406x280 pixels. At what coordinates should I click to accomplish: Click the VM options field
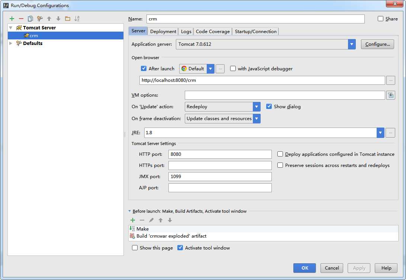point(285,95)
